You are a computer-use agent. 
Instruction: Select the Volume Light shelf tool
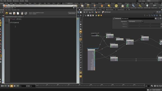[102, 6]
